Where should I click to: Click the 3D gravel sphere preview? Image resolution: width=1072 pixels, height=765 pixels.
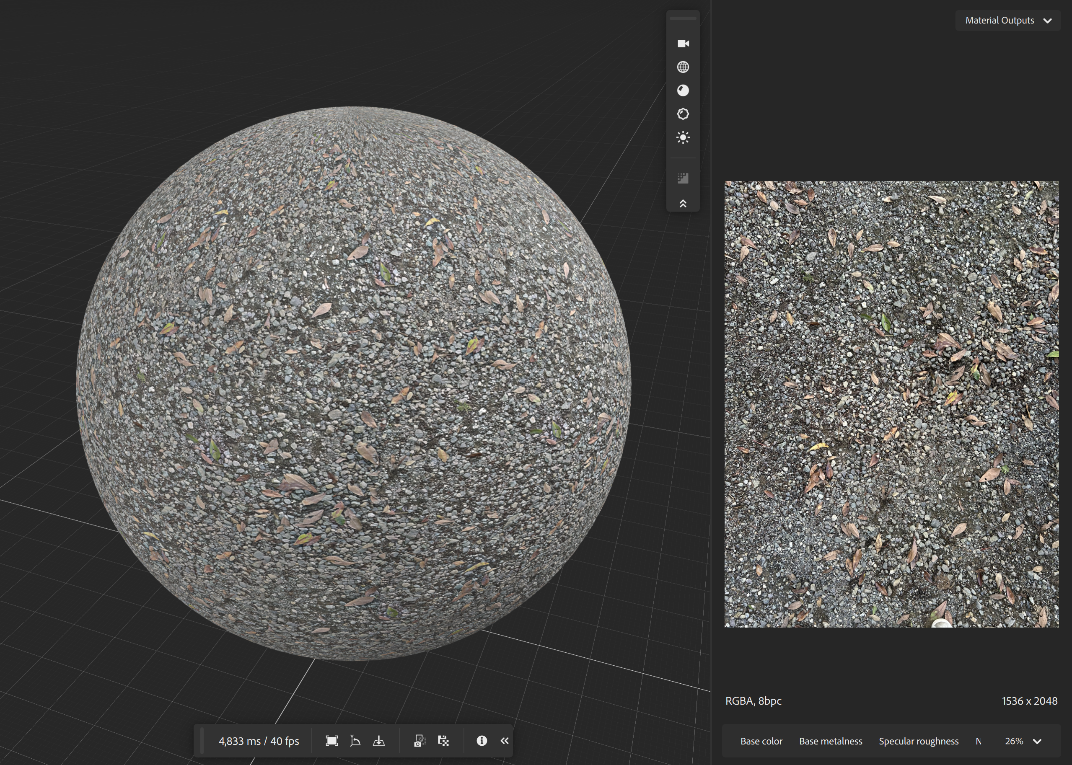coord(353,383)
